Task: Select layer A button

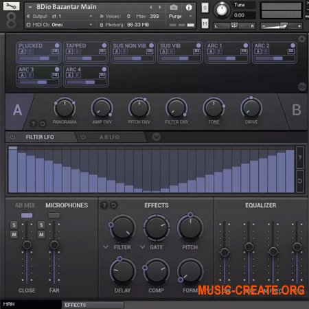Action: [x=18, y=110]
